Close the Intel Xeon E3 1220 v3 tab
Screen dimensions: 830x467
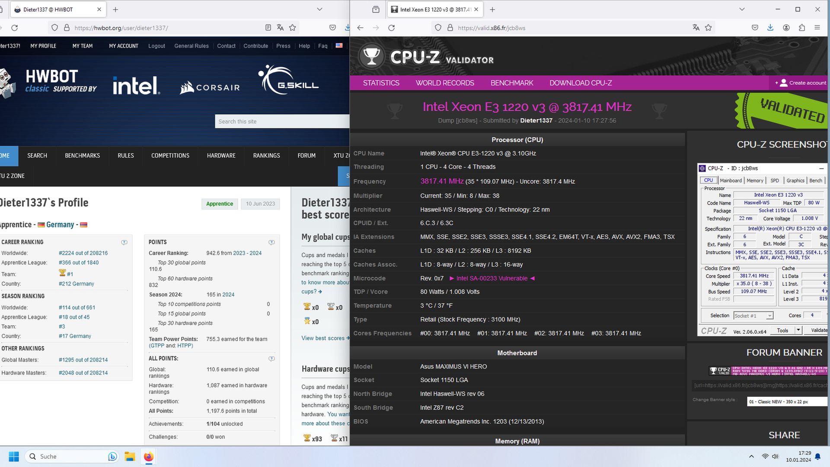tap(476, 9)
